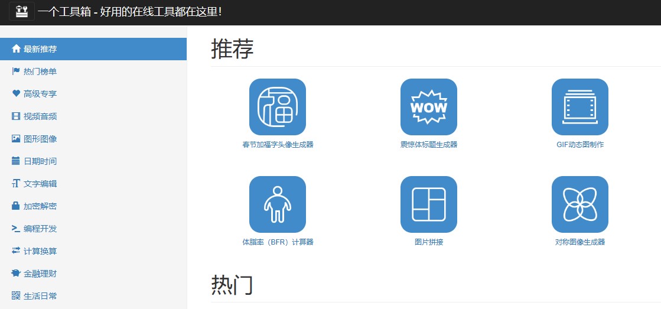
Task: Click the GIF动态图制作 link text
Action: 580,145
